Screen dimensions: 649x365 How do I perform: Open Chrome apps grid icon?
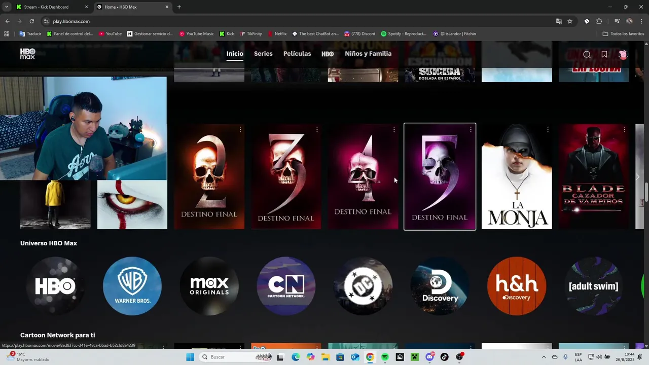(7, 34)
